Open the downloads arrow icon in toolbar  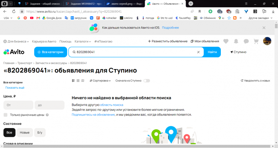(273, 12)
